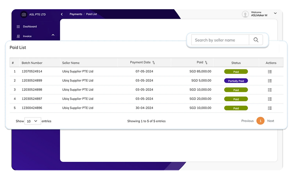Click Paid badge for batch 12030524898
Image resolution: width=302 pixels, height=181 pixels.
(x=236, y=90)
